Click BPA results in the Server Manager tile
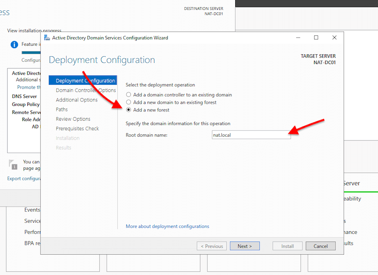The image size is (378, 275). (32, 243)
